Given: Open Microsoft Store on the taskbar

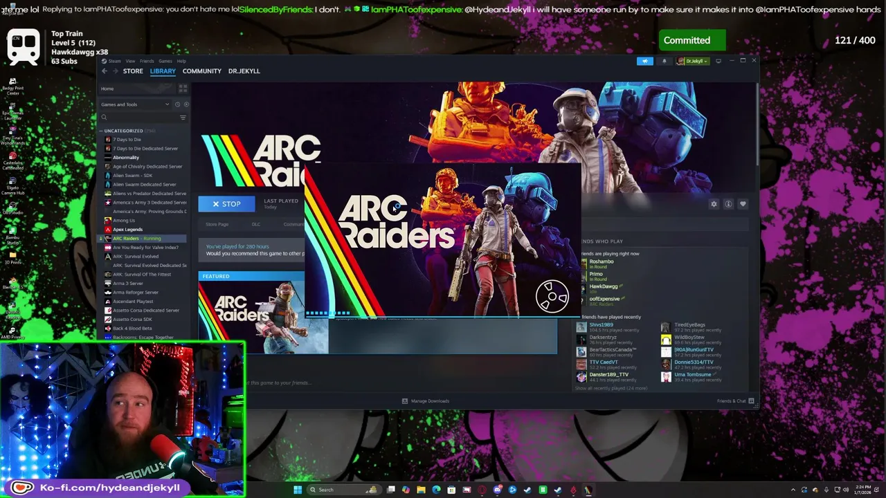Looking at the screenshot, I should (x=451, y=490).
